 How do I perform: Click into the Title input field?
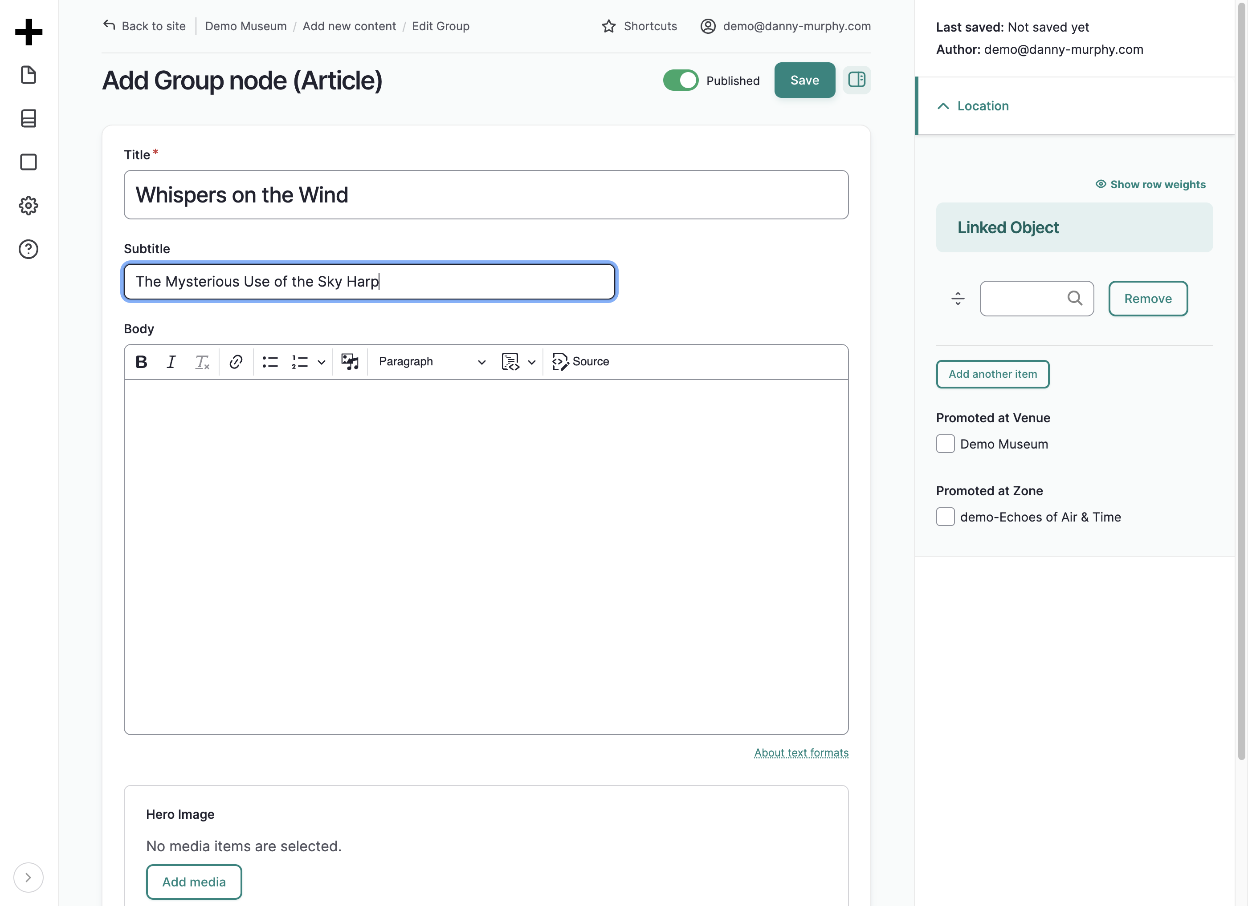(486, 194)
